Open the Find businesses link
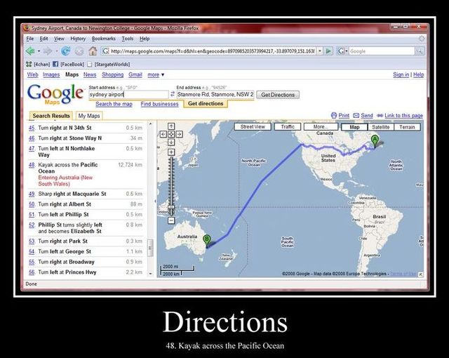The width and height of the screenshot is (449, 358). [159, 104]
